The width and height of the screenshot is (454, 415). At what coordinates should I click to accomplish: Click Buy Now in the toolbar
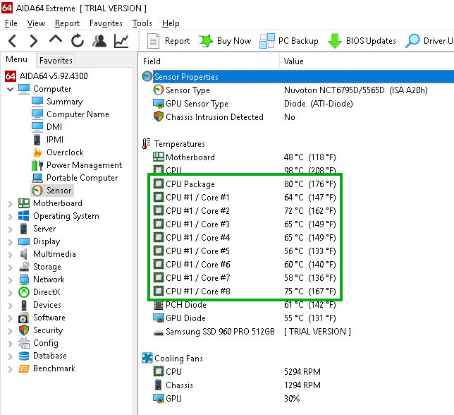click(225, 41)
